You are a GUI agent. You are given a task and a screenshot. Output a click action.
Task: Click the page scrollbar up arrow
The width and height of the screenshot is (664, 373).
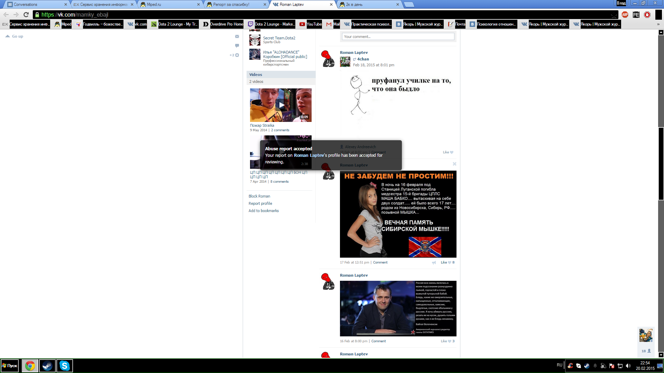[661, 32]
